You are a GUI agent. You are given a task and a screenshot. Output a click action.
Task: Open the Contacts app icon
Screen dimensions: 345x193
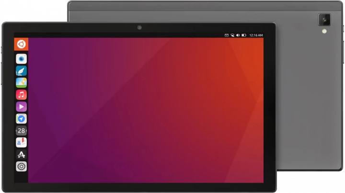[22, 142]
